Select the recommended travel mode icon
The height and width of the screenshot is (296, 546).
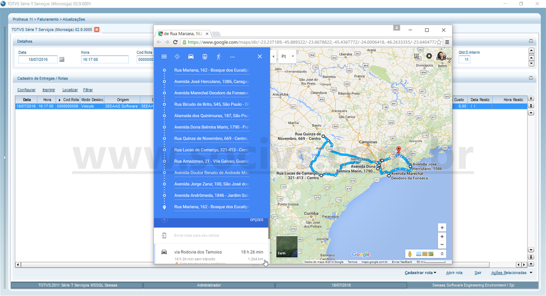(x=177, y=56)
